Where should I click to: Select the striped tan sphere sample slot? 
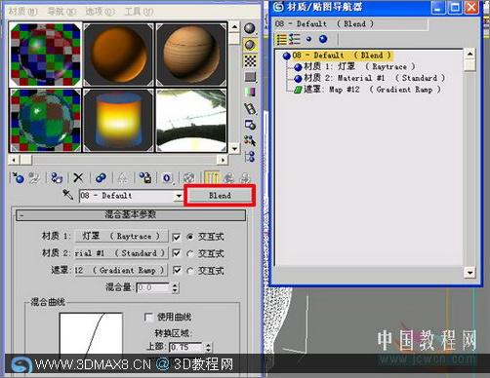191,55
